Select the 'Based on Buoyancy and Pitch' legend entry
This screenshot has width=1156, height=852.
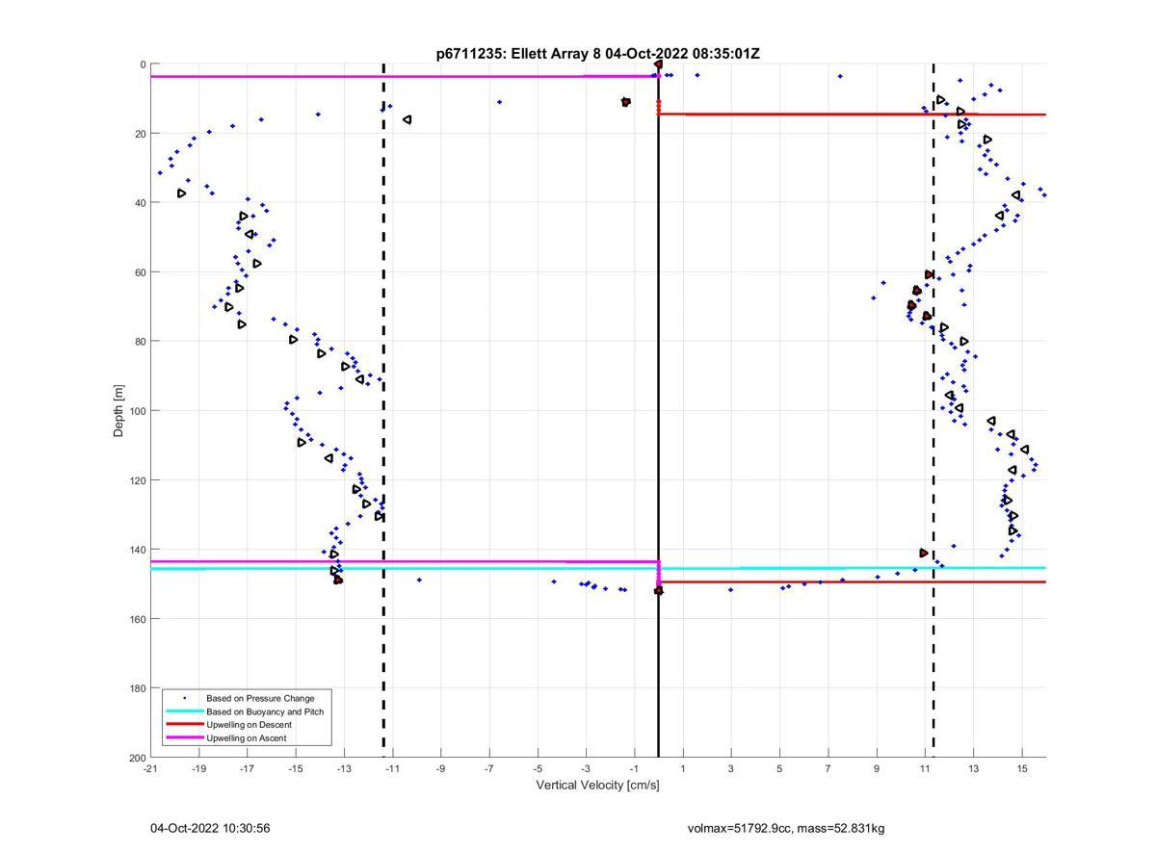pyautogui.click(x=265, y=711)
